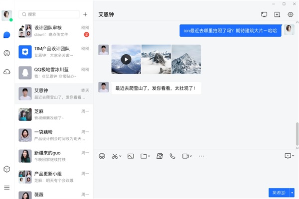Open chat settings gear icon

click(x=291, y=14)
